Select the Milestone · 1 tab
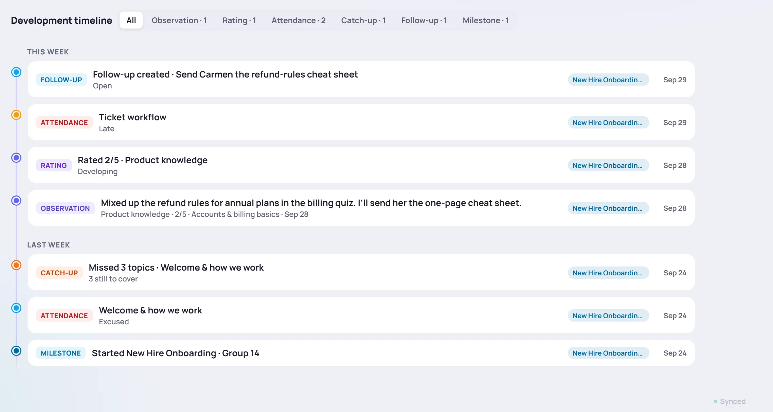 486,20
